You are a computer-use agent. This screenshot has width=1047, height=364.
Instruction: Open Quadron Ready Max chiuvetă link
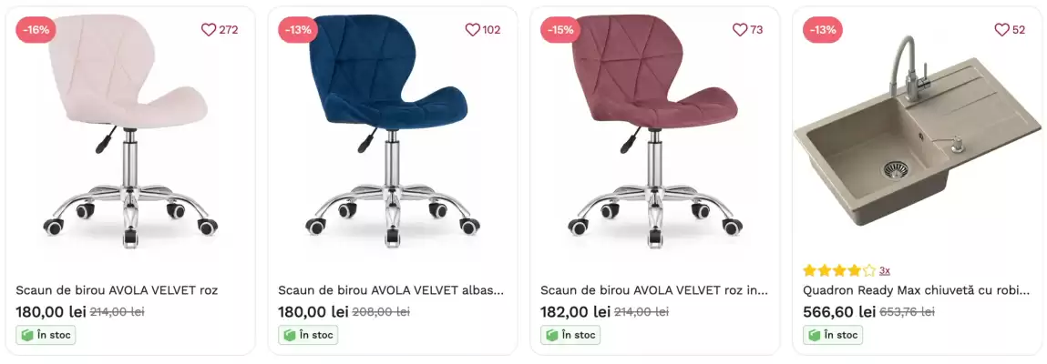[916, 290]
